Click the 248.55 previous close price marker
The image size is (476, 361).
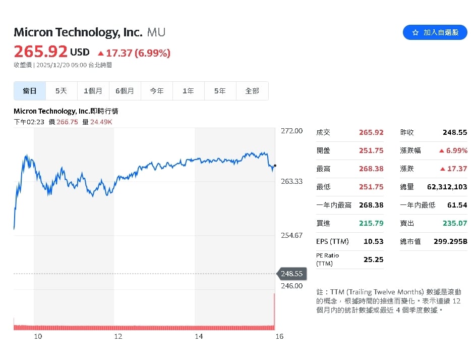point(291,273)
